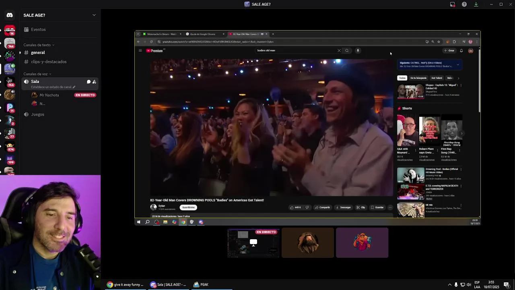515x290 pixels.
Task: Collapse the Canales de texto category
Action: (39, 45)
